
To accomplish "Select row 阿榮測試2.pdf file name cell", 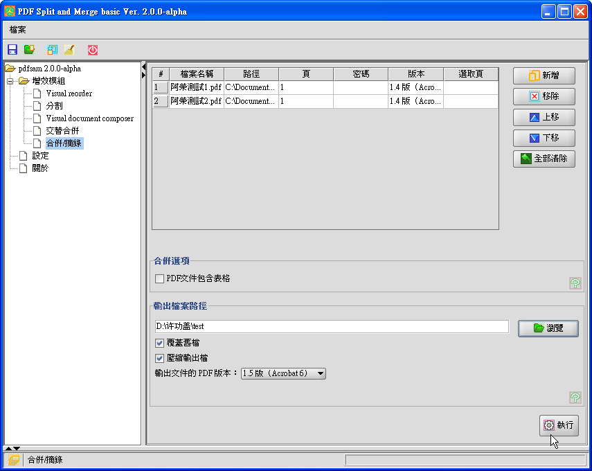I will pos(197,101).
